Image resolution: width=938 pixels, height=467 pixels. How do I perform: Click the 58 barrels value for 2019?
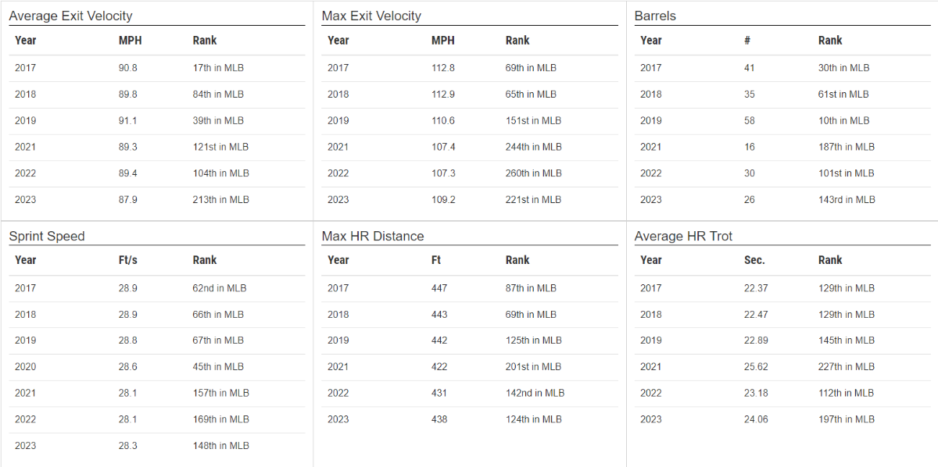point(750,120)
